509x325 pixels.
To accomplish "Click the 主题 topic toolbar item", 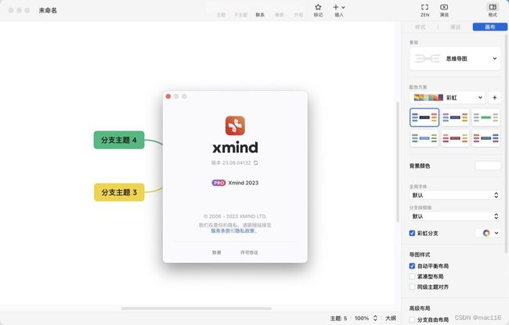I will 221,15.
